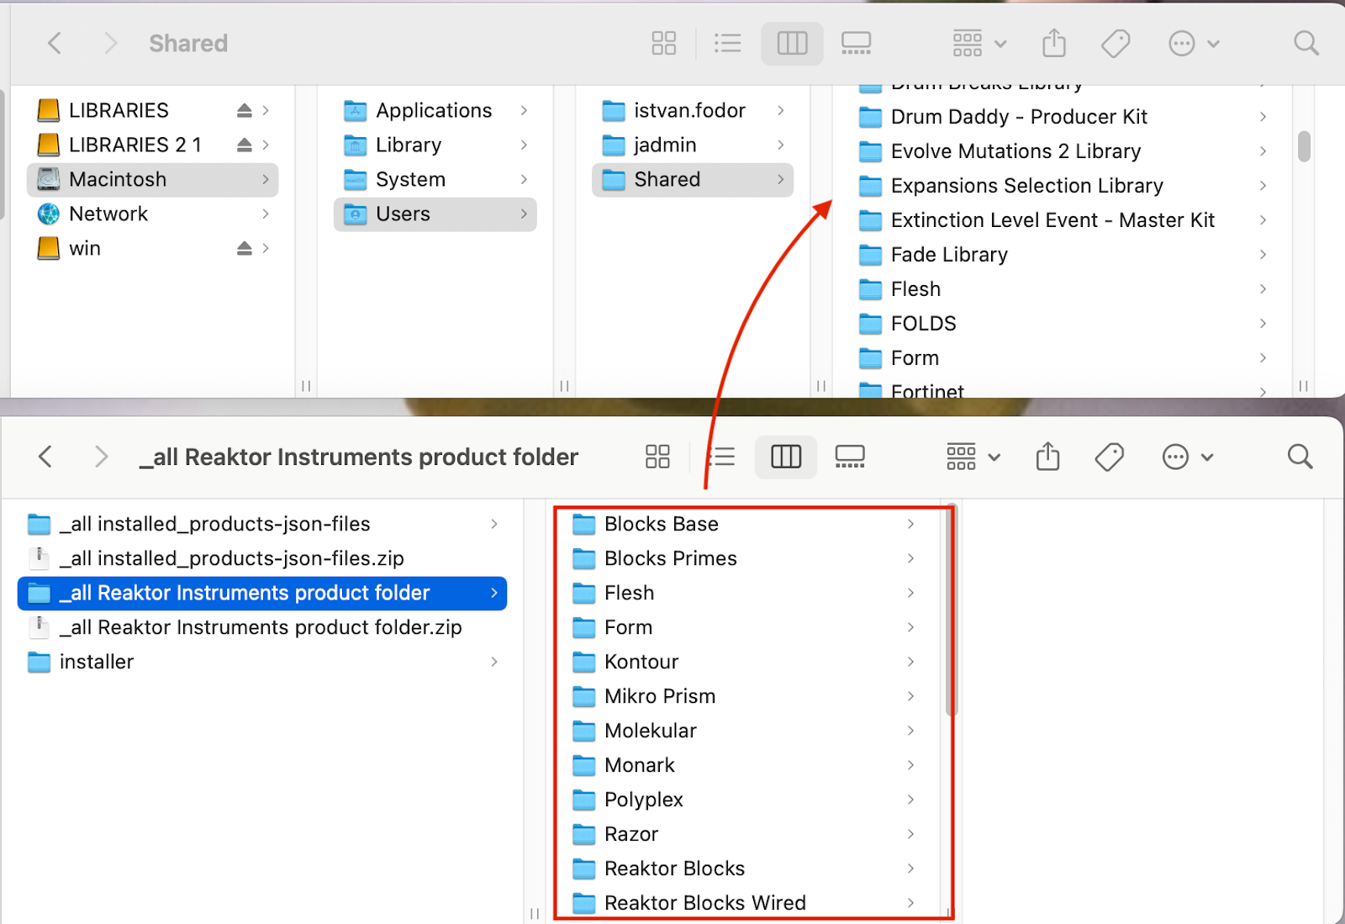Expand the Drum Daddy - Producer Kit chevron
Screen dimensions: 1345x924
(1263, 117)
